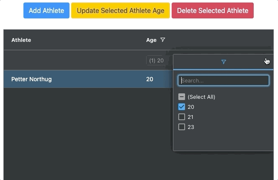The width and height of the screenshot is (278, 180).
Task: Enable the 23 filter checkbox
Action: [x=182, y=127]
